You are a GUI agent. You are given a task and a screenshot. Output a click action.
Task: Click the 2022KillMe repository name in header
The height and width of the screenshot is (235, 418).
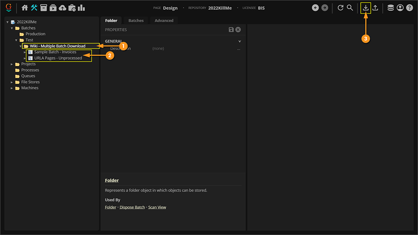click(220, 8)
